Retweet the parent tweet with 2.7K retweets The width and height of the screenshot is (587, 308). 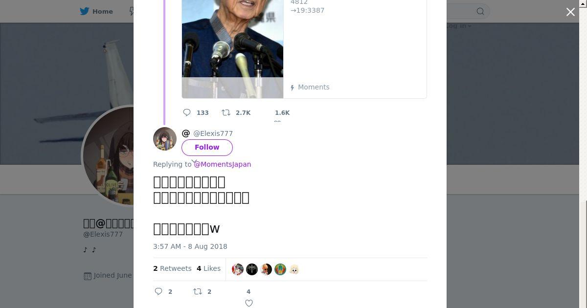click(226, 112)
